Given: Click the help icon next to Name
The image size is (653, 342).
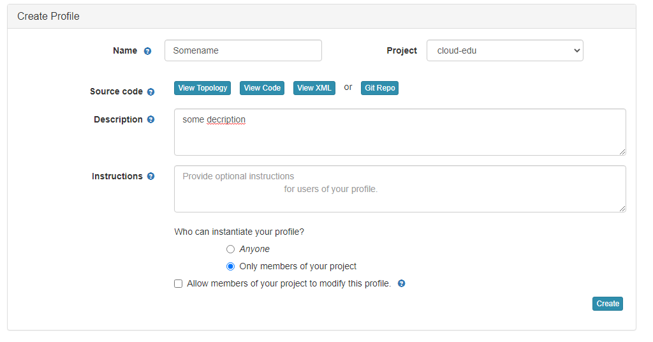Looking at the screenshot, I should tap(147, 51).
